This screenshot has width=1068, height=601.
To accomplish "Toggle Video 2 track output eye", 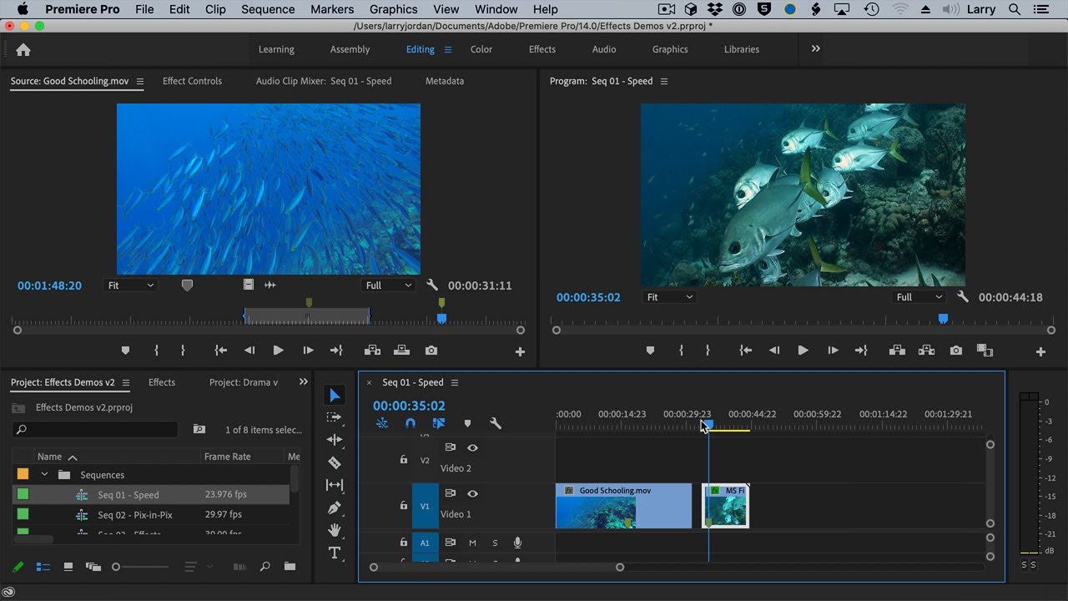I will coord(472,447).
